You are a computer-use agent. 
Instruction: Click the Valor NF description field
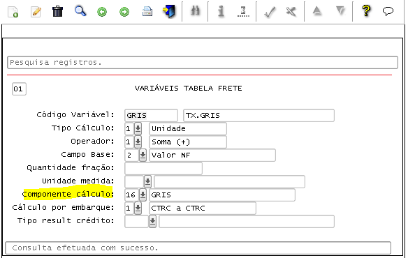212,155
